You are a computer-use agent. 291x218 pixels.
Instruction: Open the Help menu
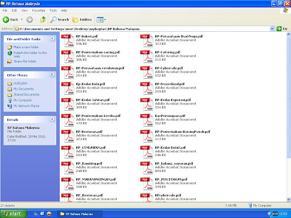(x=64, y=11)
